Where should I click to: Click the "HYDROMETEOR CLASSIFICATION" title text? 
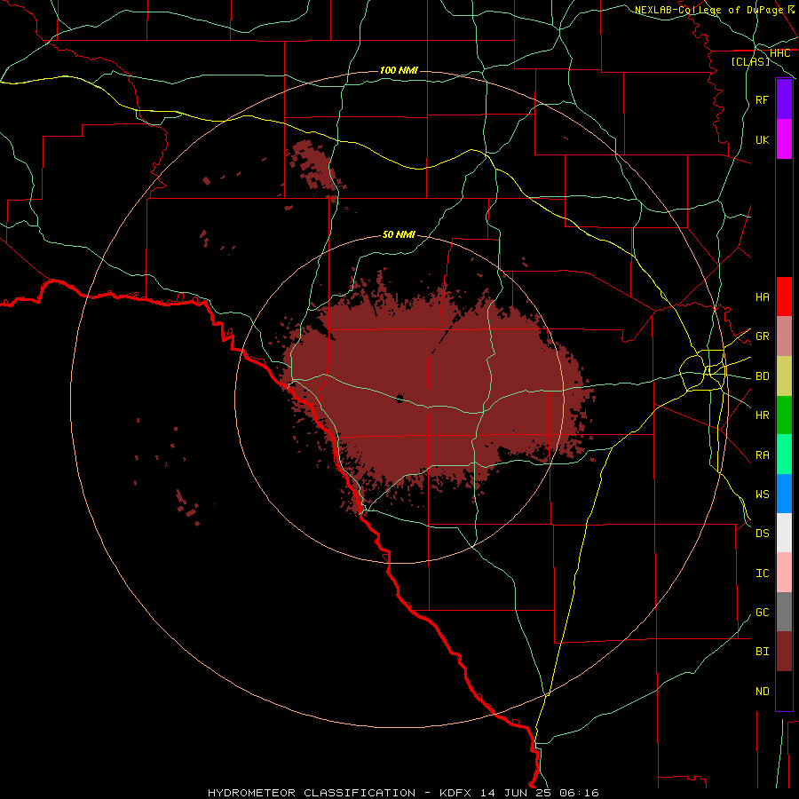click(x=312, y=793)
